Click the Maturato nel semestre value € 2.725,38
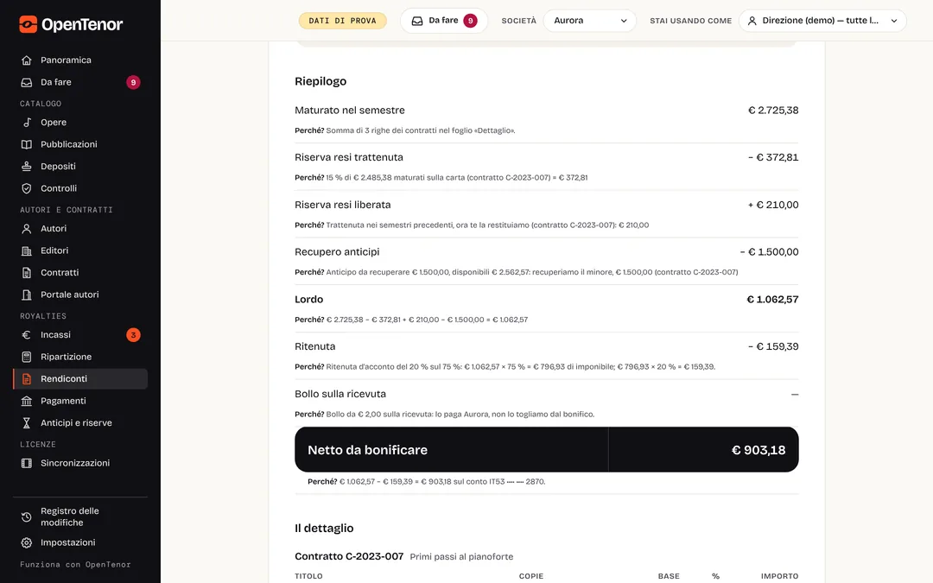 click(x=773, y=110)
